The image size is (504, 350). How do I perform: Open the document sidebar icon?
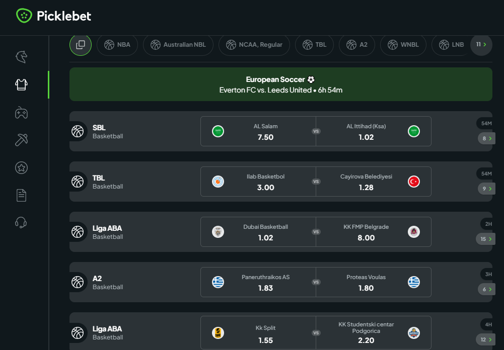pyautogui.click(x=21, y=195)
